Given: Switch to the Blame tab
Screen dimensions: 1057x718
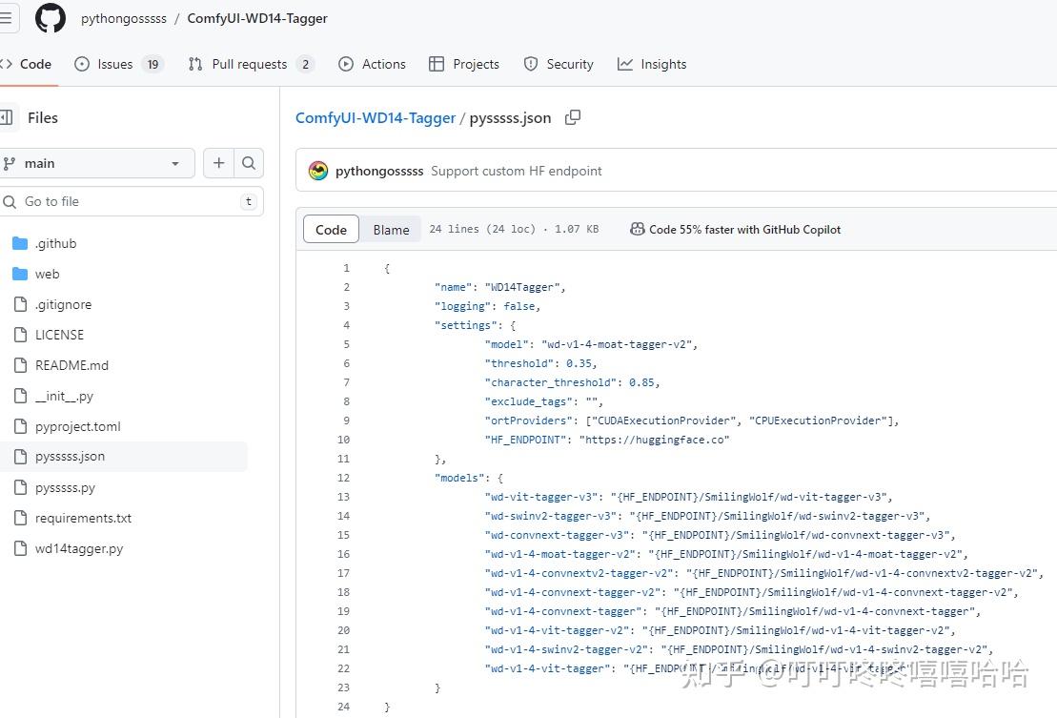Looking at the screenshot, I should [x=391, y=229].
